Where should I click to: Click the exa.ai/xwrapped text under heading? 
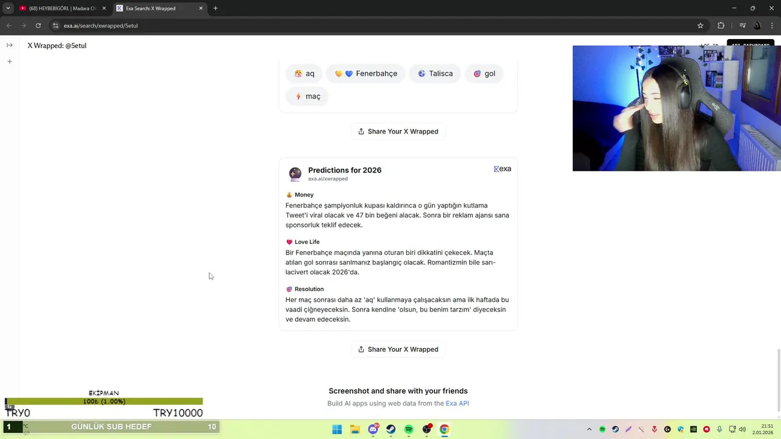(x=328, y=179)
